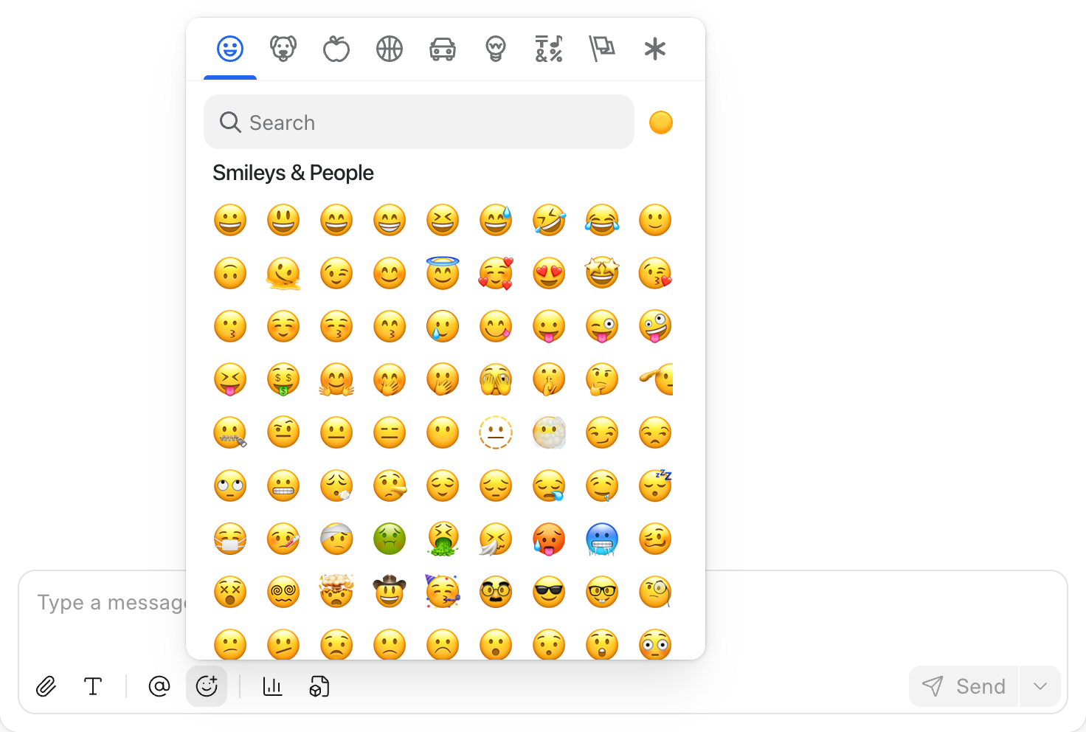Attach a file with the paperclip icon
The height and width of the screenshot is (732, 1086).
click(x=46, y=686)
